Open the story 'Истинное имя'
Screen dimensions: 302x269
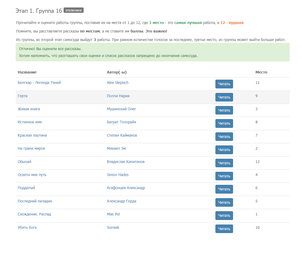[30, 122]
